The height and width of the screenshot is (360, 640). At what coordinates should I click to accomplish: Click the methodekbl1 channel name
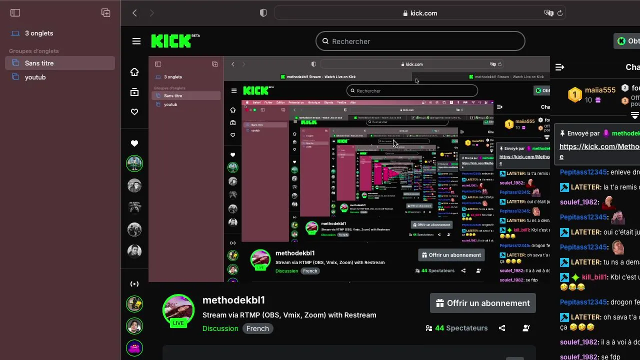coord(233,300)
